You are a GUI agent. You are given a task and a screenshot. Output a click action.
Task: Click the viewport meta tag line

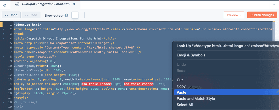[78, 52]
